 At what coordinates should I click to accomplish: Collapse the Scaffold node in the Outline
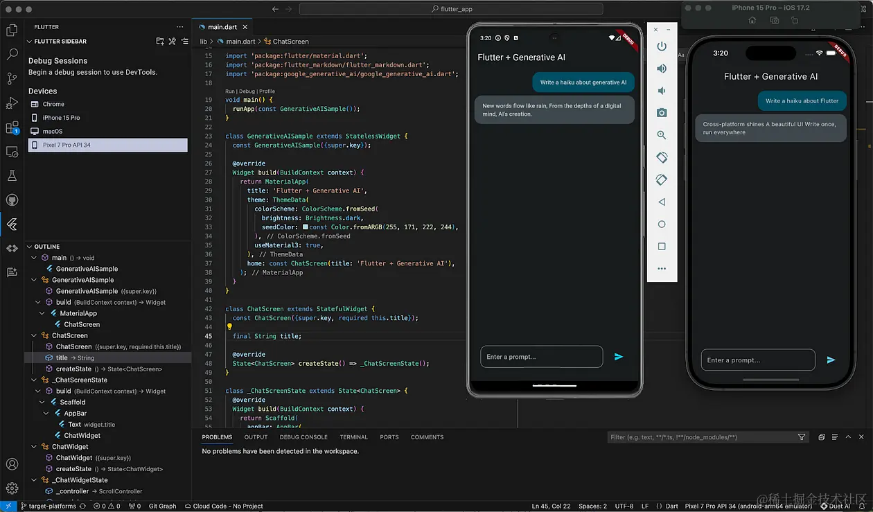pos(43,402)
